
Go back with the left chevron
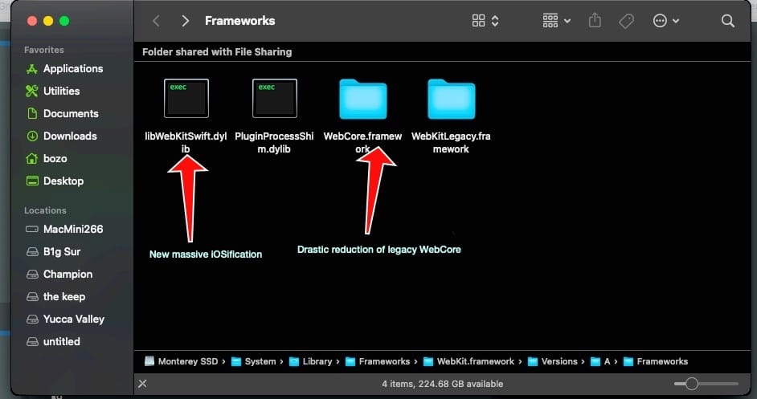click(156, 21)
